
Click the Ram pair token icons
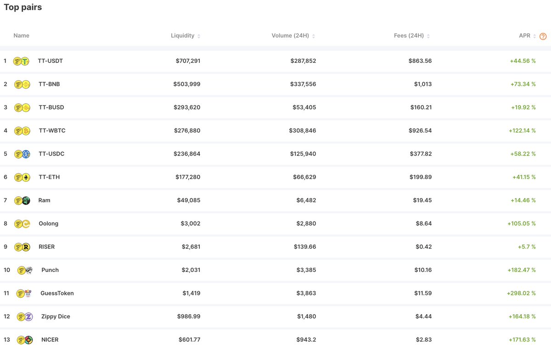pyautogui.click(x=22, y=200)
